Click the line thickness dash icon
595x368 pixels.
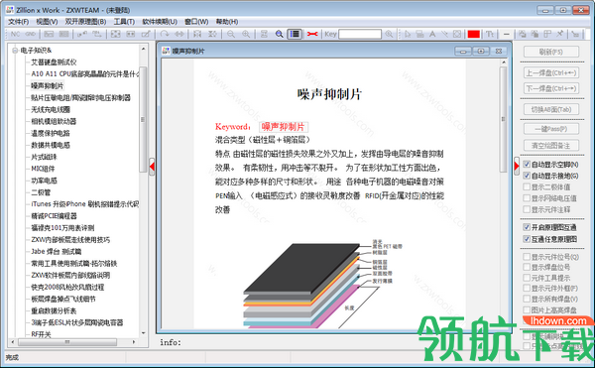[506, 34]
